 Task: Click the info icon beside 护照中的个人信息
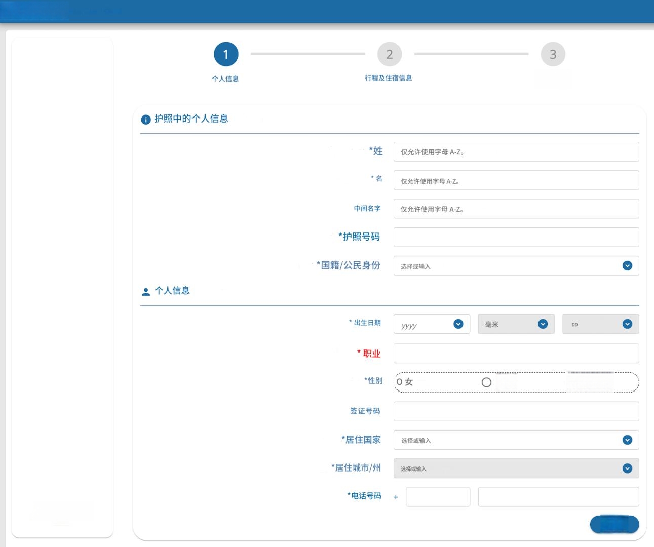(146, 120)
